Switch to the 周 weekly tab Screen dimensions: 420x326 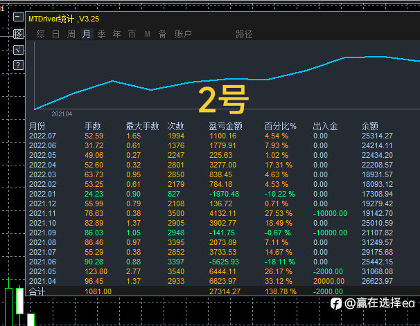pos(71,34)
